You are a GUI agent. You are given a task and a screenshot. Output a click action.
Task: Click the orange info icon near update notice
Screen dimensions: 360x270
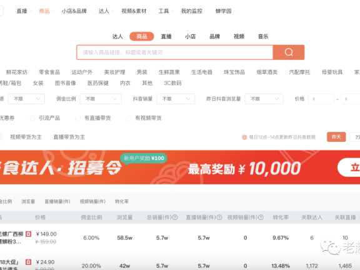click(x=244, y=137)
